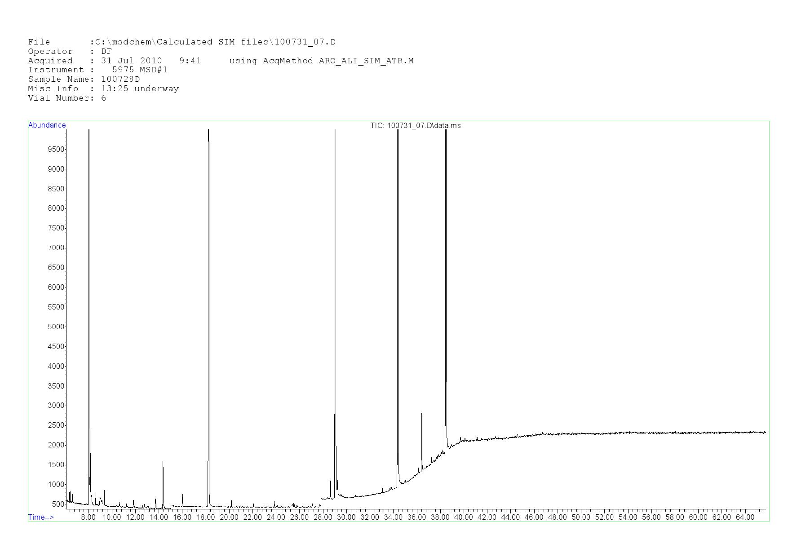Click the 40.00 time axis label
The width and height of the screenshot is (788, 557).
pyautogui.click(x=463, y=517)
